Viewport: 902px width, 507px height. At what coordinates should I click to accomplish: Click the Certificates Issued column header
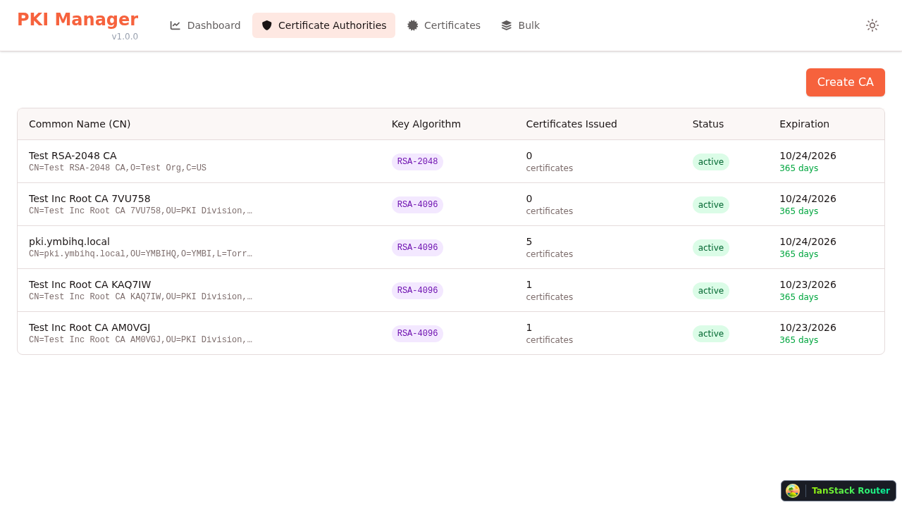click(572, 124)
